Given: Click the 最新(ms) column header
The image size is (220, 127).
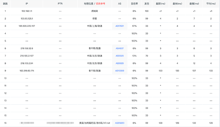Looking at the screenshot, I should point(160,4).
